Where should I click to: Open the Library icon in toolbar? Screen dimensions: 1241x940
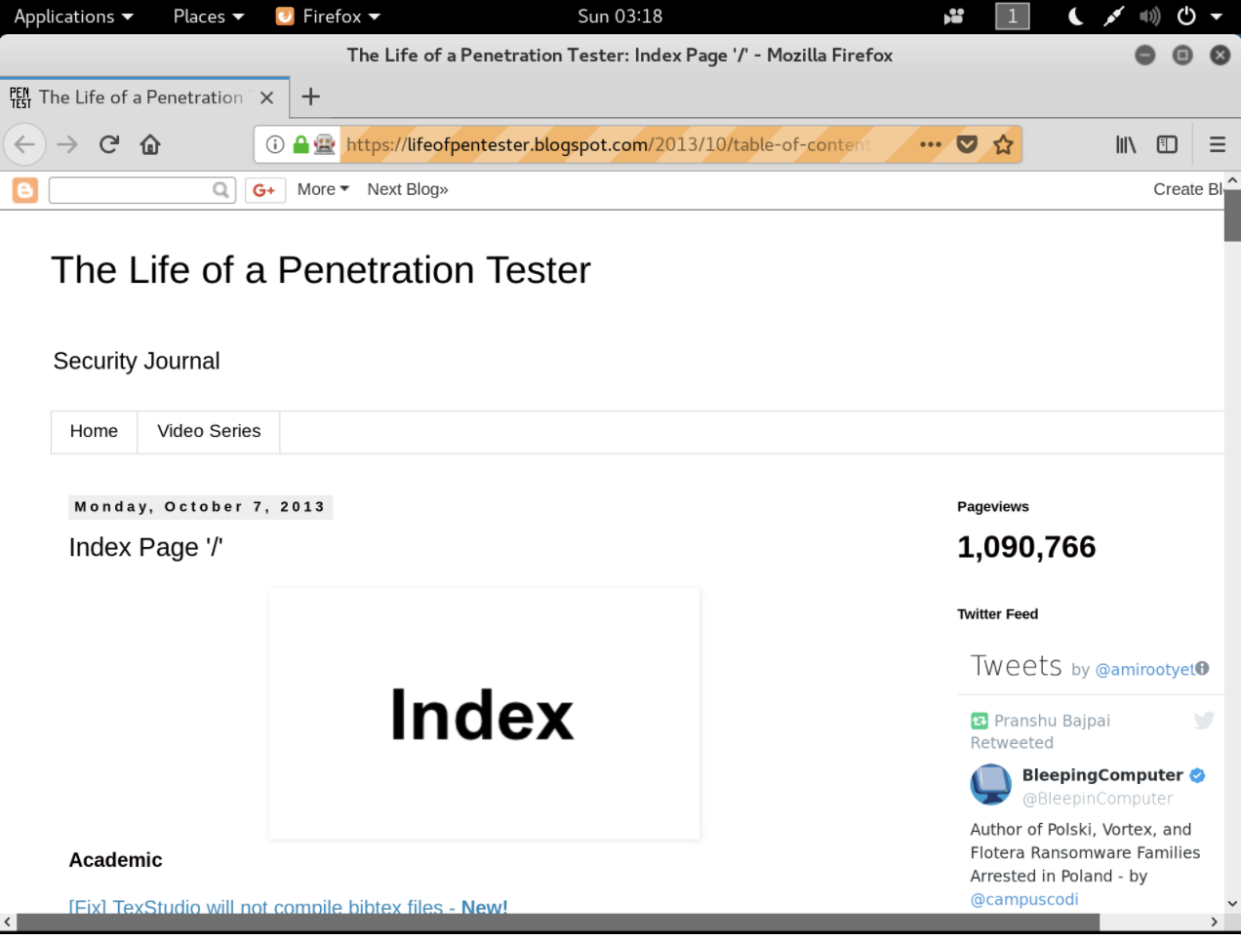tap(1126, 144)
